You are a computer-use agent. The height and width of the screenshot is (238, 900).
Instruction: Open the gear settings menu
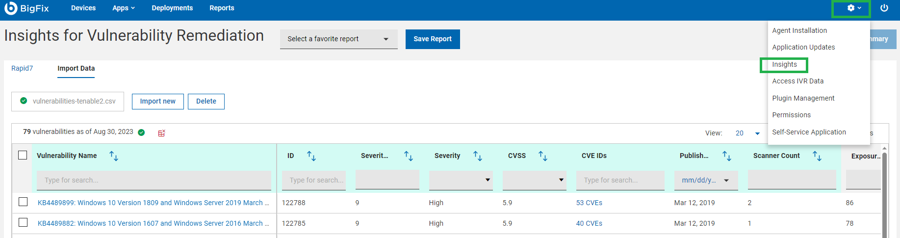tap(854, 8)
